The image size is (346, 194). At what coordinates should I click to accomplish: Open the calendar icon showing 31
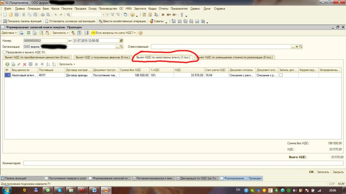150,15
